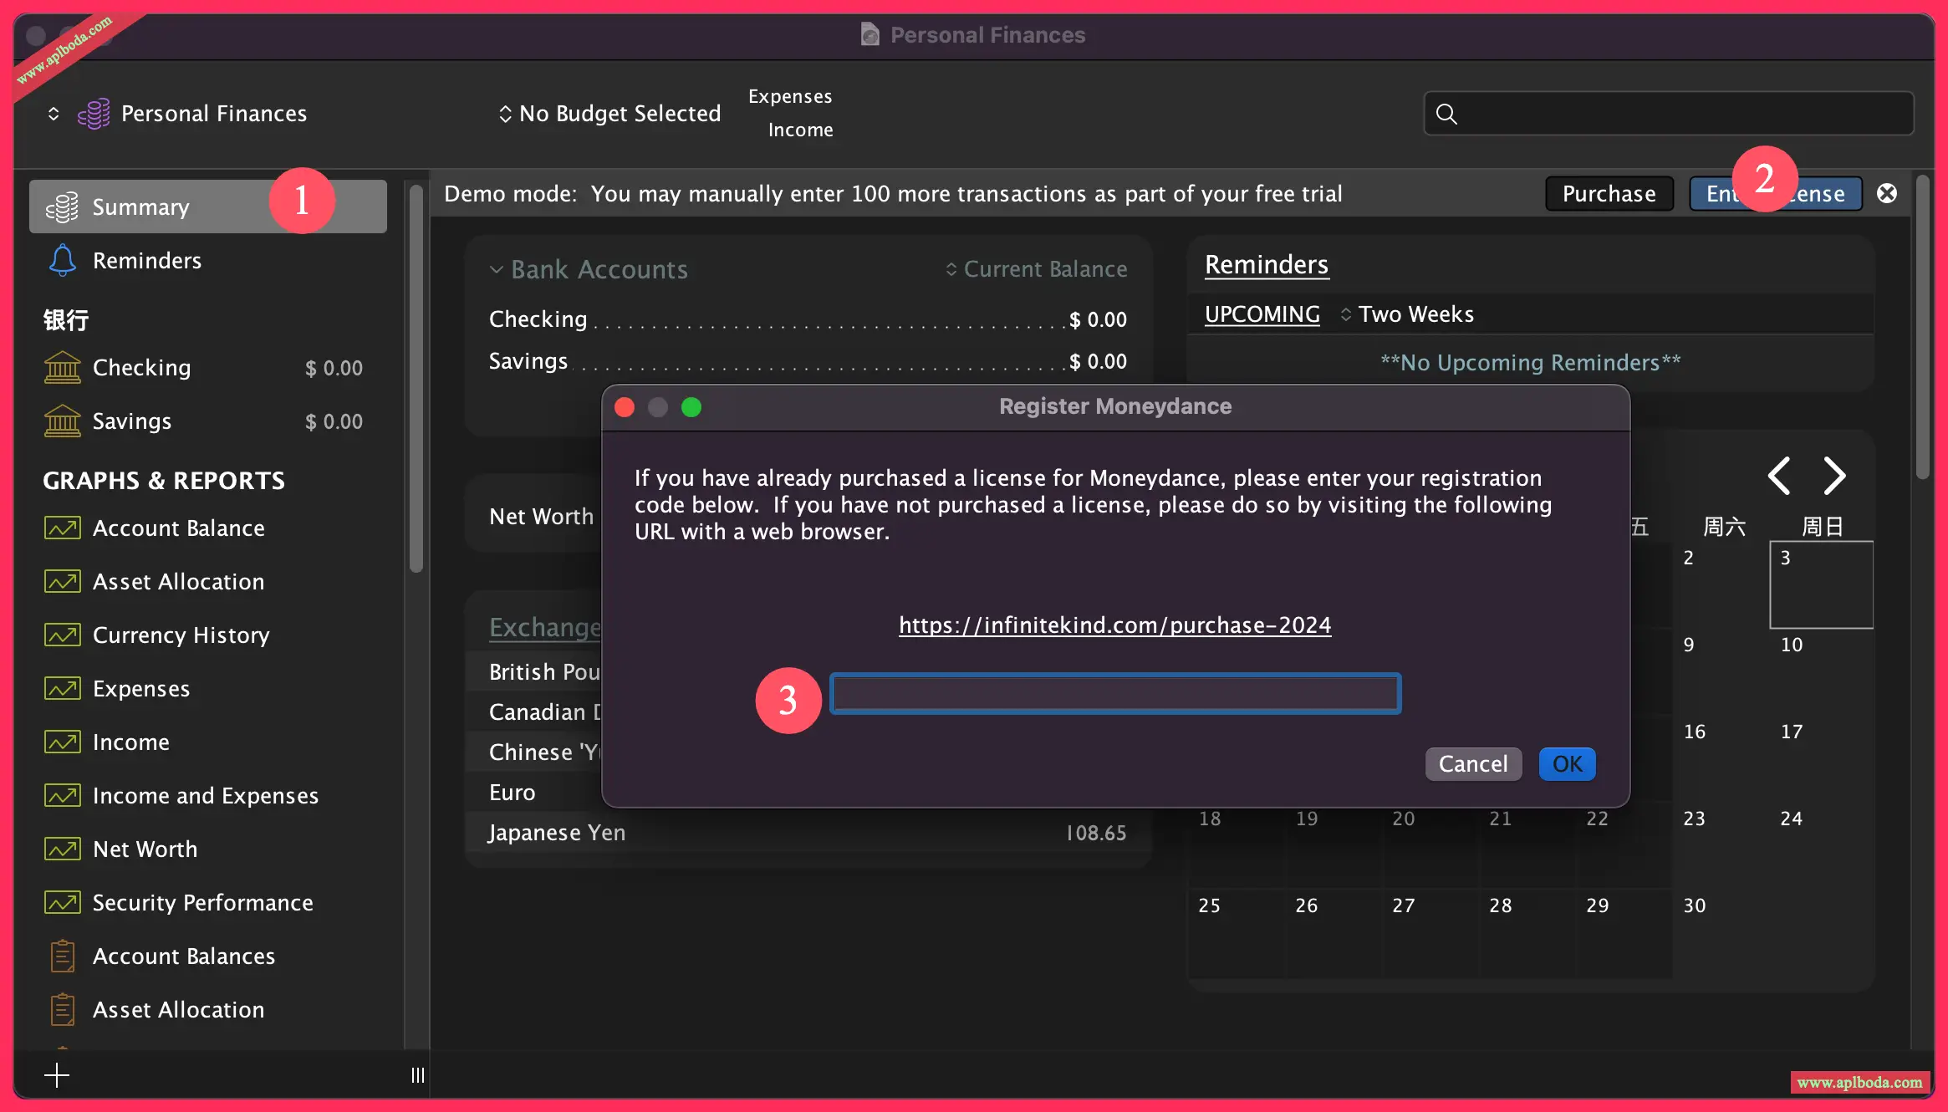Click the Checking bank account icon
Viewport: 1948px width, 1112px height.
(x=63, y=368)
